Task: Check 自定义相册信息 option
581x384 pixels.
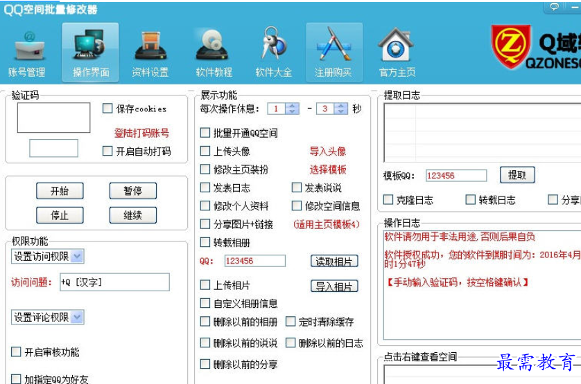Action: tap(205, 303)
